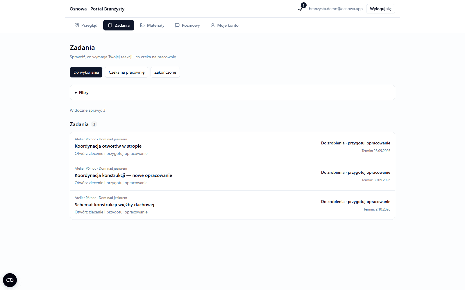Click the Rozmowy chat bubble icon
This screenshot has width=465, height=290.
(x=177, y=25)
